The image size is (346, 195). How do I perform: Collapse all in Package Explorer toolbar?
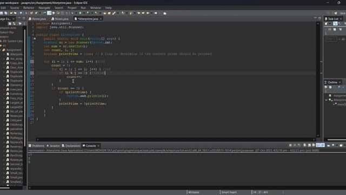tap(10, 23)
